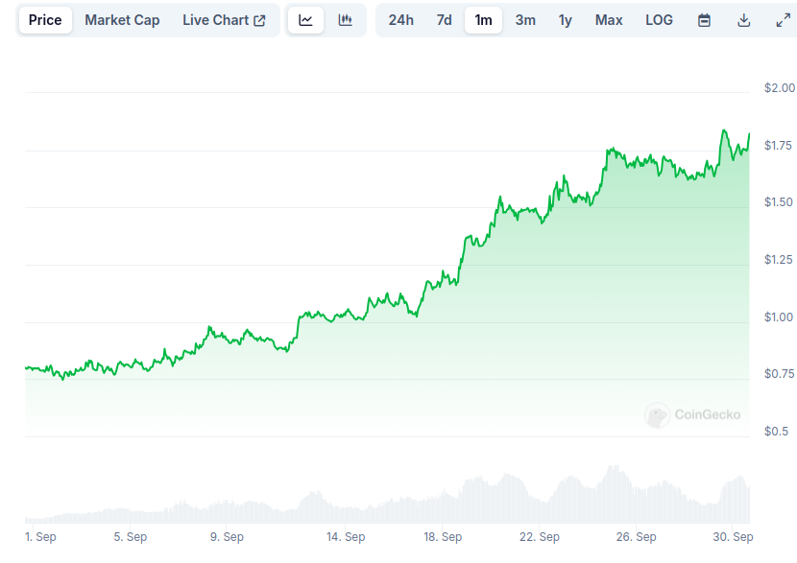Click the $1.00 price axis label
Image resolution: width=797 pixels, height=563 pixels.
[x=778, y=317]
